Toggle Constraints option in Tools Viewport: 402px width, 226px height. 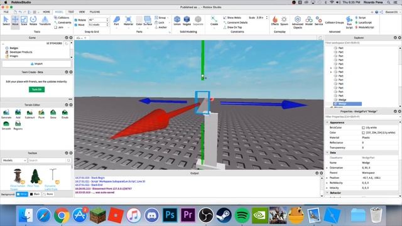[63, 23]
